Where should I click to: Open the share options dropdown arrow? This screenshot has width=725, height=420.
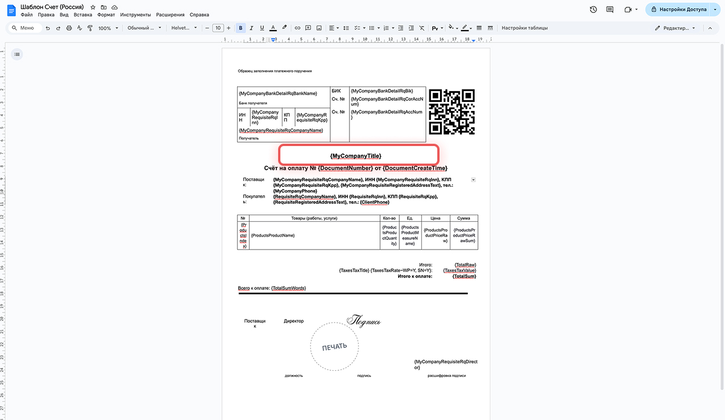click(715, 10)
